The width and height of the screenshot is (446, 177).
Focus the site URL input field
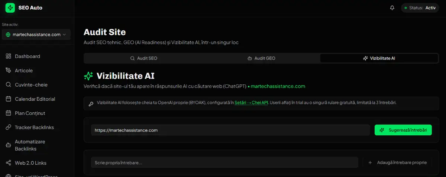[230, 130]
